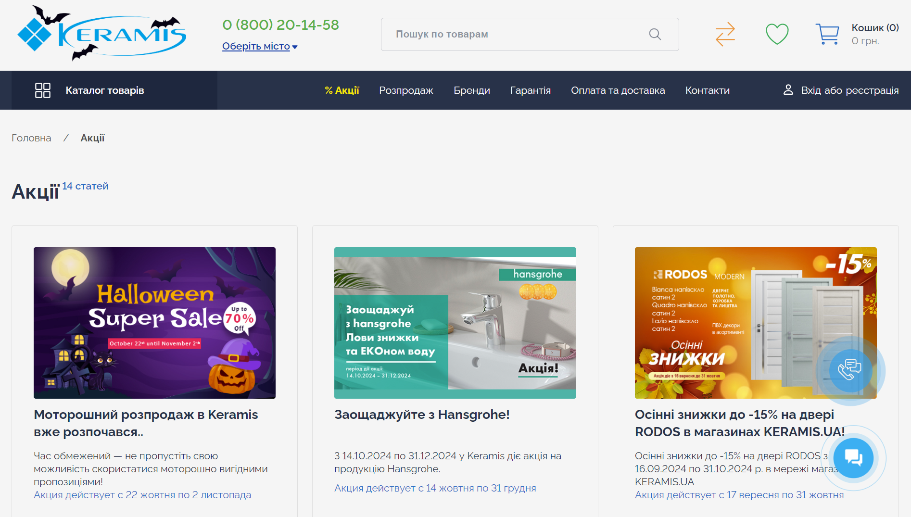Go to % Акції menu item
Viewport: 911px width, 517px height.
(x=342, y=90)
